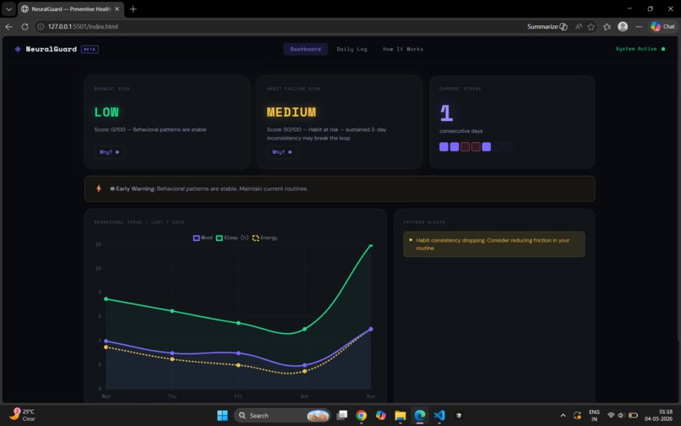Click the System Active status indicator
This screenshot has width=681, height=426.
640,49
